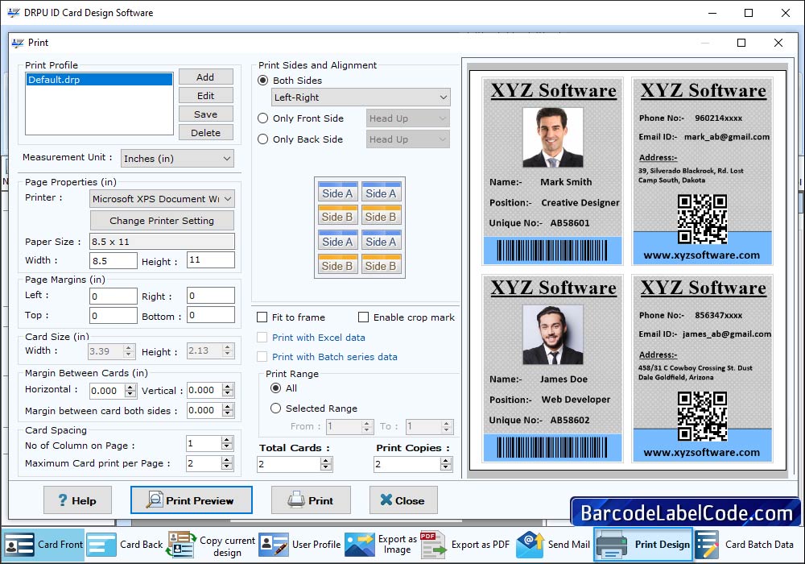The image size is (805, 564).
Task: Click the card back with phone 856347xxxx
Action: point(702,368)
